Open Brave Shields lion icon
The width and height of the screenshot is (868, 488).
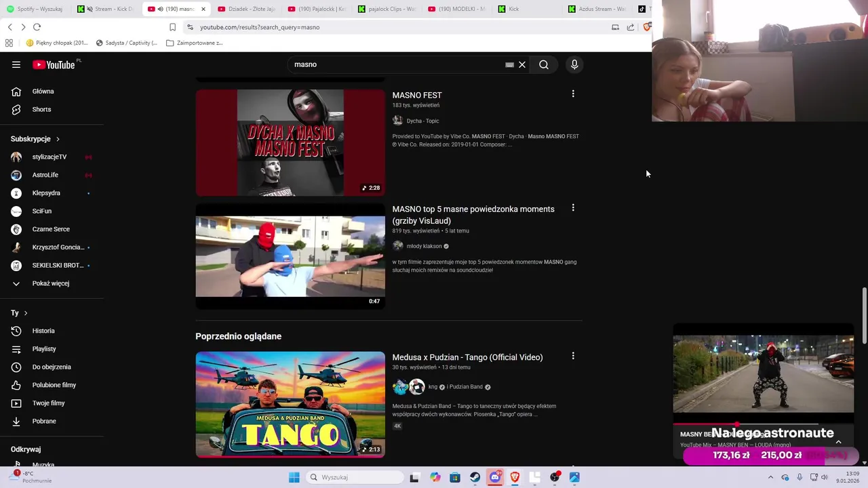pyautogui.click(x=647, y=27)
